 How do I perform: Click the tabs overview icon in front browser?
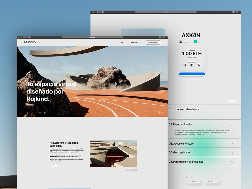(164, 37)
